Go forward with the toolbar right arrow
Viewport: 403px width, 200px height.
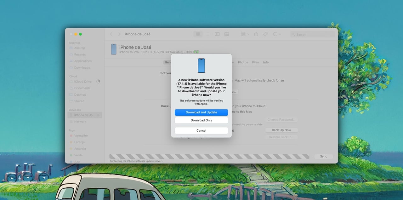point(119,34)
